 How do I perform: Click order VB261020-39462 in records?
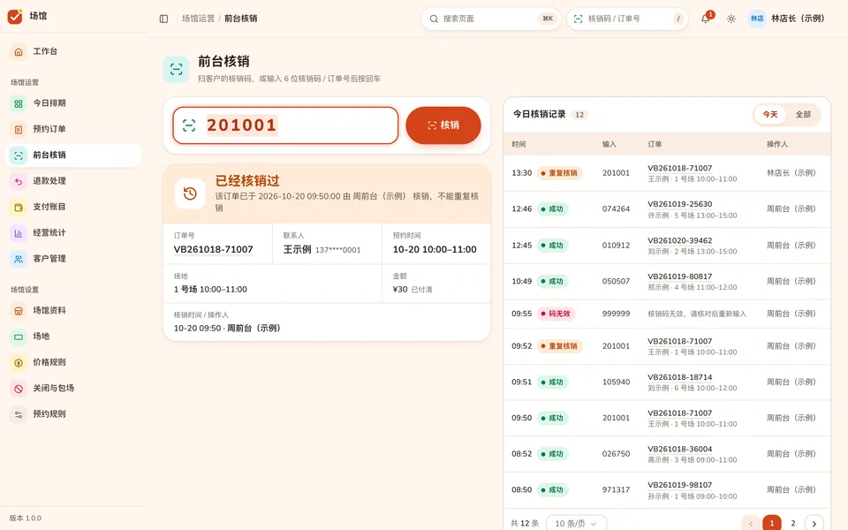click(x=680, y=240)
